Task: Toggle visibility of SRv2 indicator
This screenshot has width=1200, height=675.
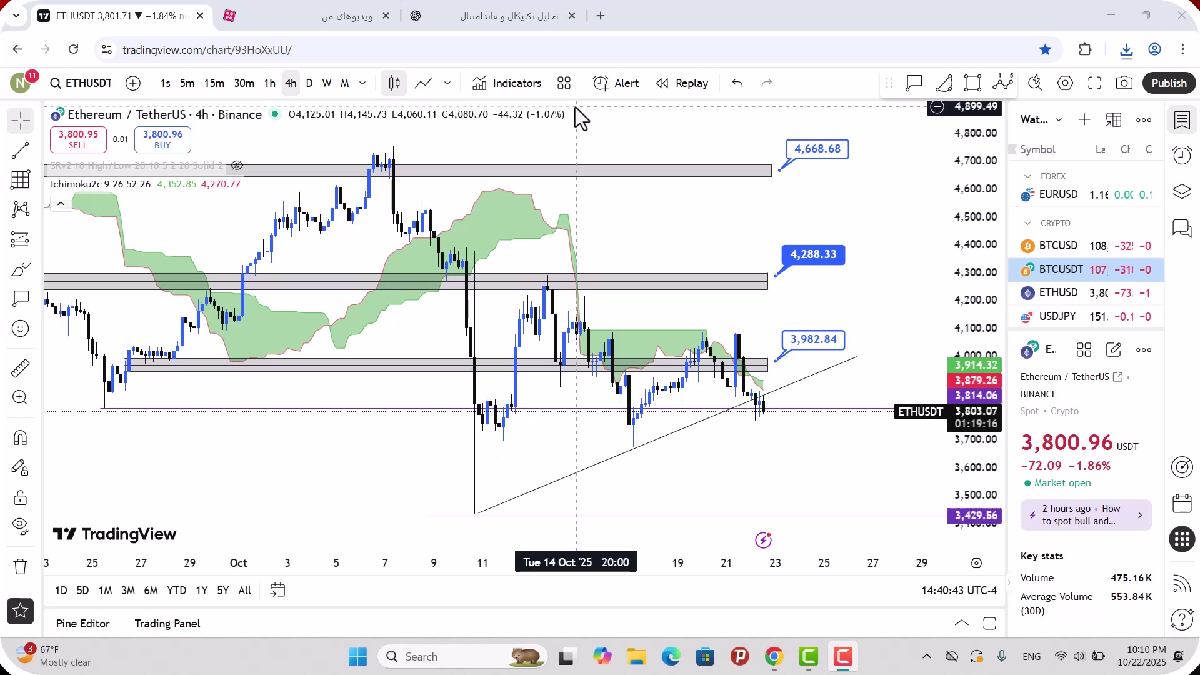Action: (x=237, y=166)
